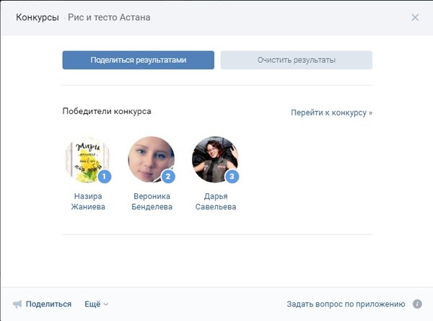Click the Очистить результаты button
Screen dimensions: 433x321
click(x=296, y=60)
